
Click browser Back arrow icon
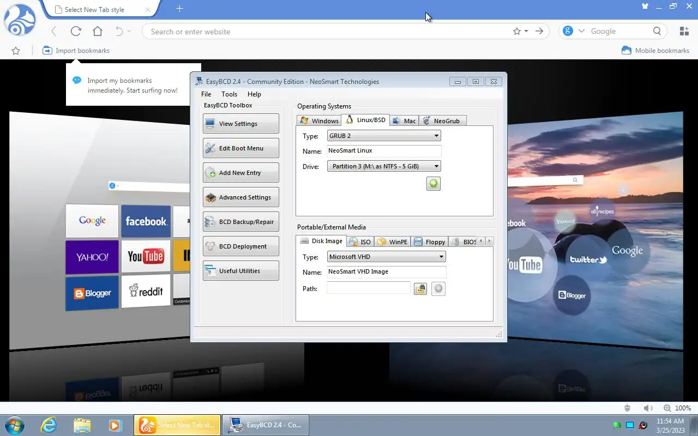53,32
